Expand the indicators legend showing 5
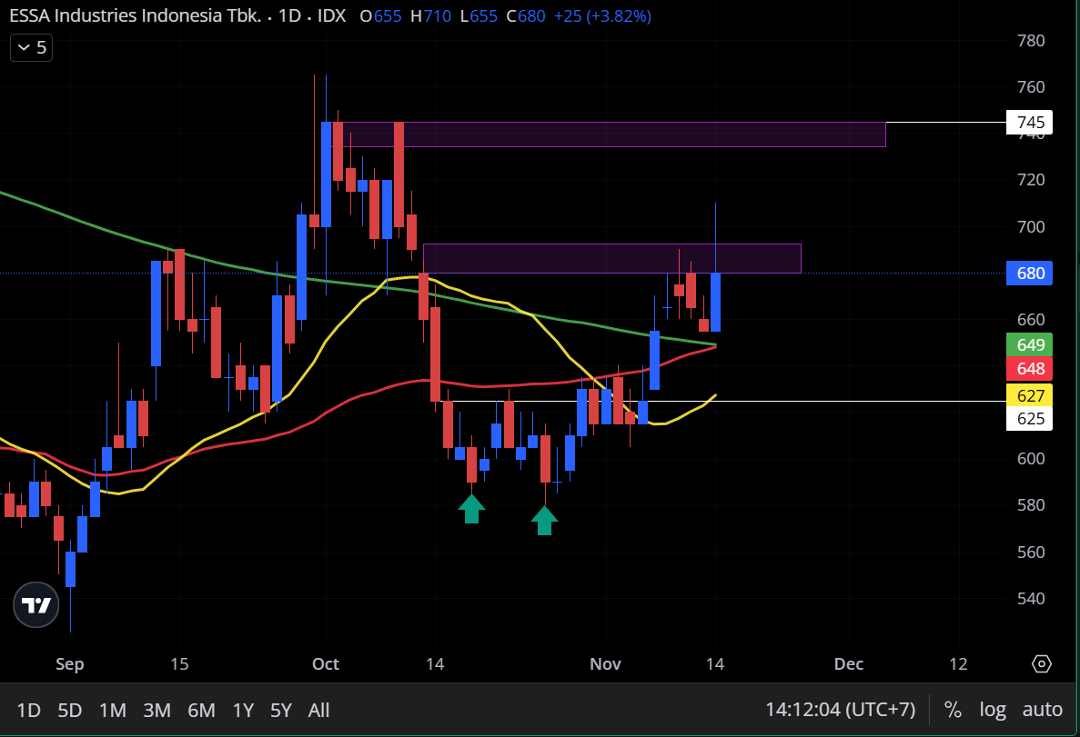 [31, 47]
